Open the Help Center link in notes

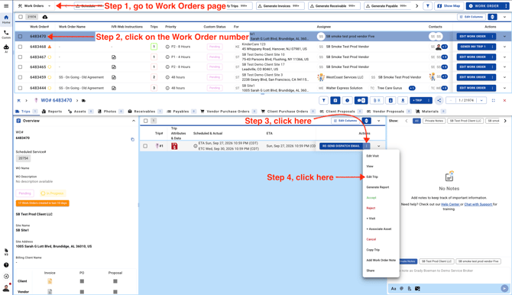pyautogui.click(x=450, y=204)
